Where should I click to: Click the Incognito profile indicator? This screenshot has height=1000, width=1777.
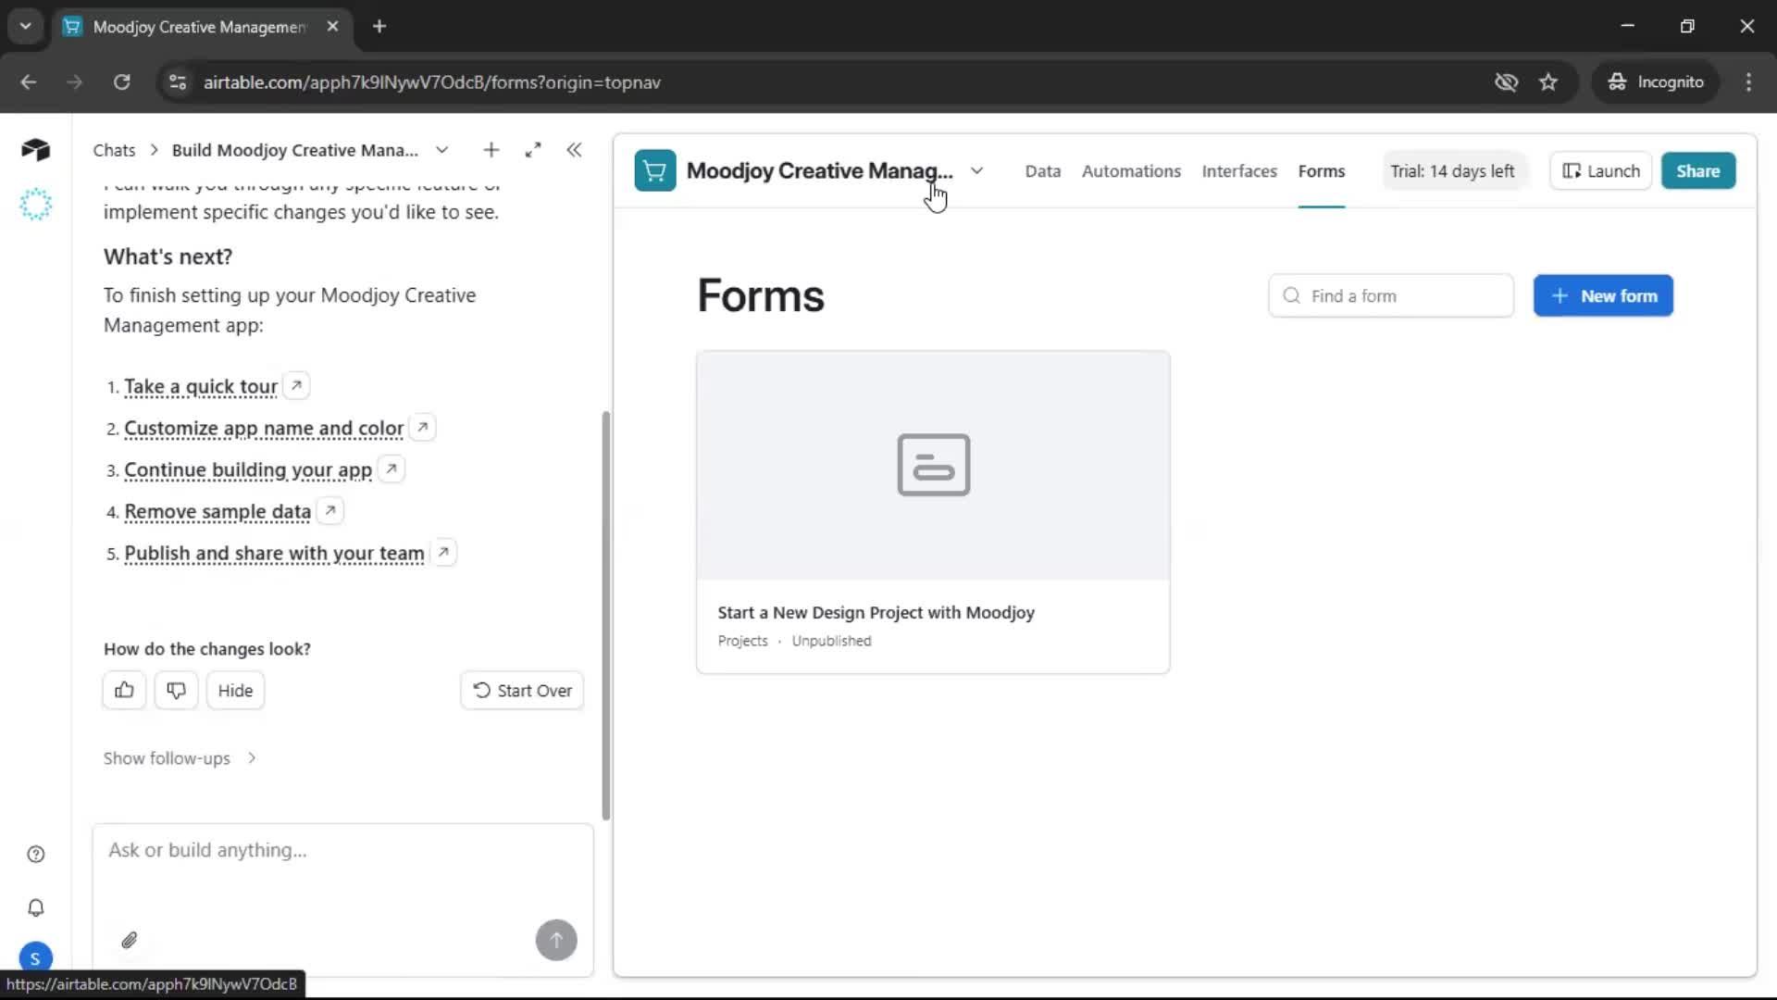tap(1655, 81)
